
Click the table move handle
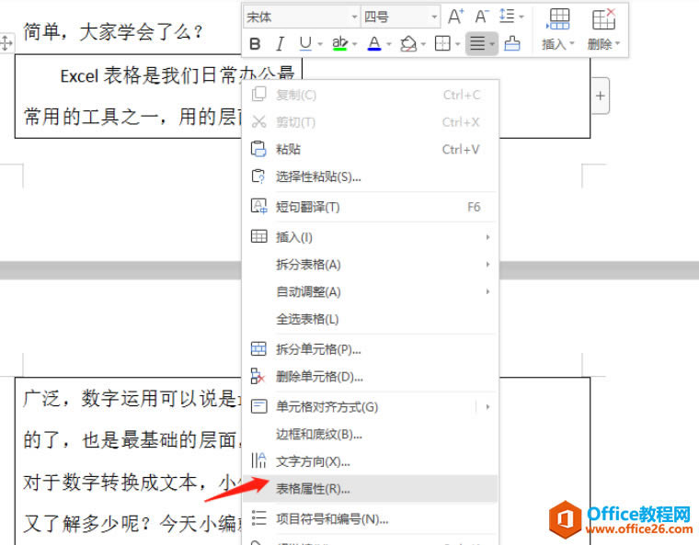point(6,43)
